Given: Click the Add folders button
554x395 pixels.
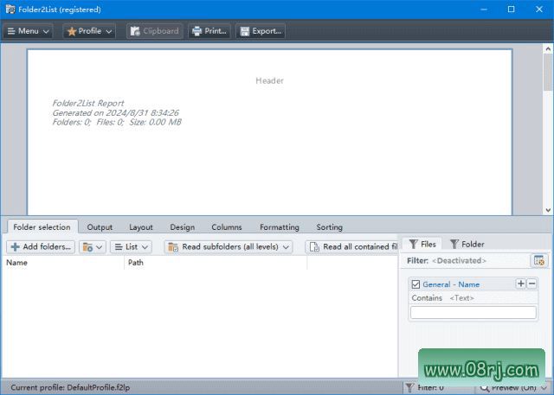Looking at the screenshot, I should tap(40, 246).
